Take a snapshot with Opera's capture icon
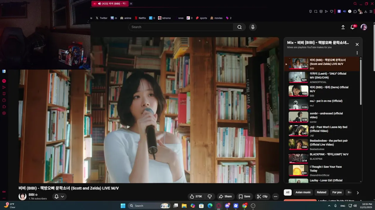375x210 pixels. (x=316, y=11)
